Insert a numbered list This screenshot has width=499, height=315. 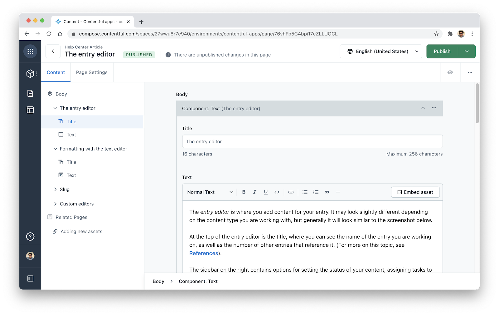click(x=316, y=192)
